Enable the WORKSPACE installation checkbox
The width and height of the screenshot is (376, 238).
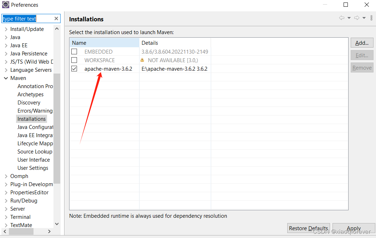coord(74,60)
